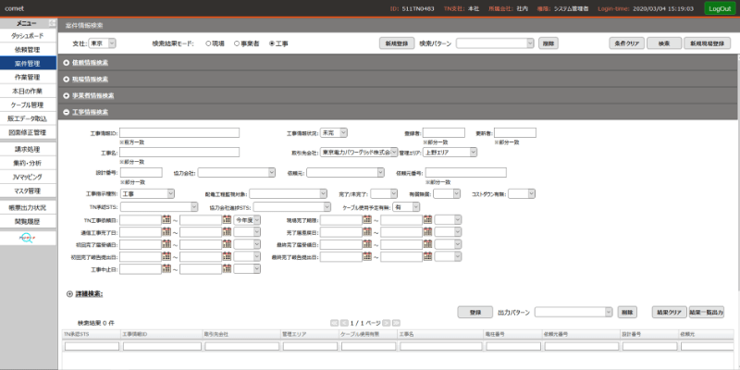This screenshot has height=370, width=740.
Task: Open the 取引先会社 dropdown
Action: click(x=359, y=152)
